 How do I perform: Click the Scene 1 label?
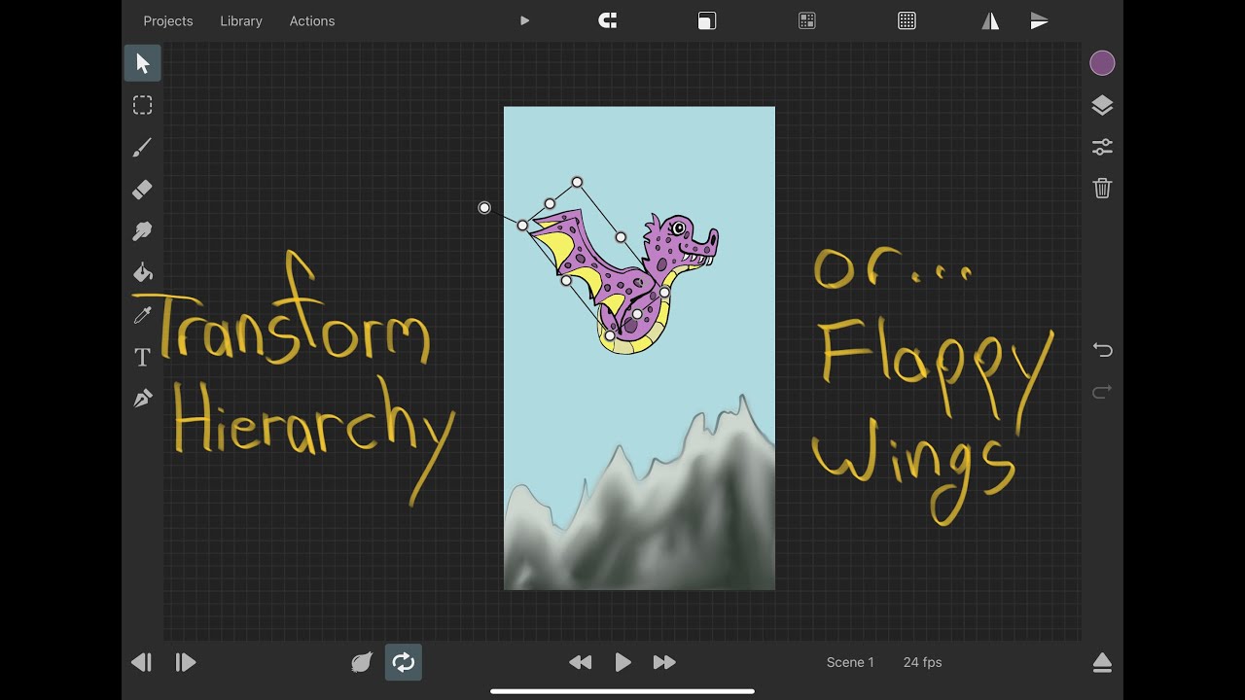(850, 662)
